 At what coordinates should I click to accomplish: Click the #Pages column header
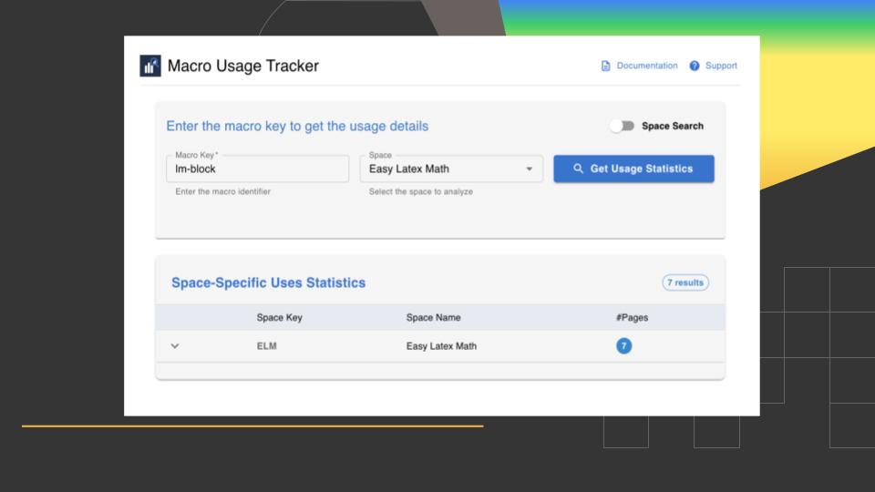click(x=633, y=317)
